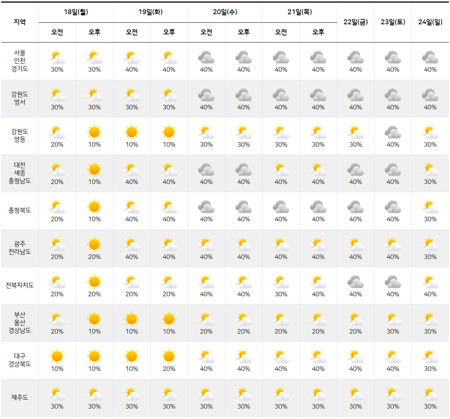Click the 오전 subheader under 20일(수)

(206, 32)
